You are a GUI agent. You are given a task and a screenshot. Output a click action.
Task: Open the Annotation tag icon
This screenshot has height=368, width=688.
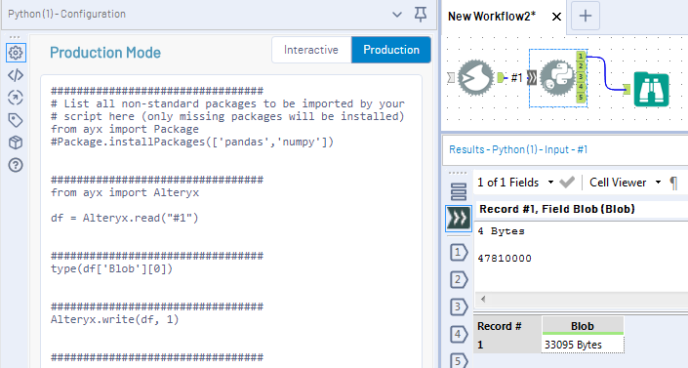tap(16, 120)
